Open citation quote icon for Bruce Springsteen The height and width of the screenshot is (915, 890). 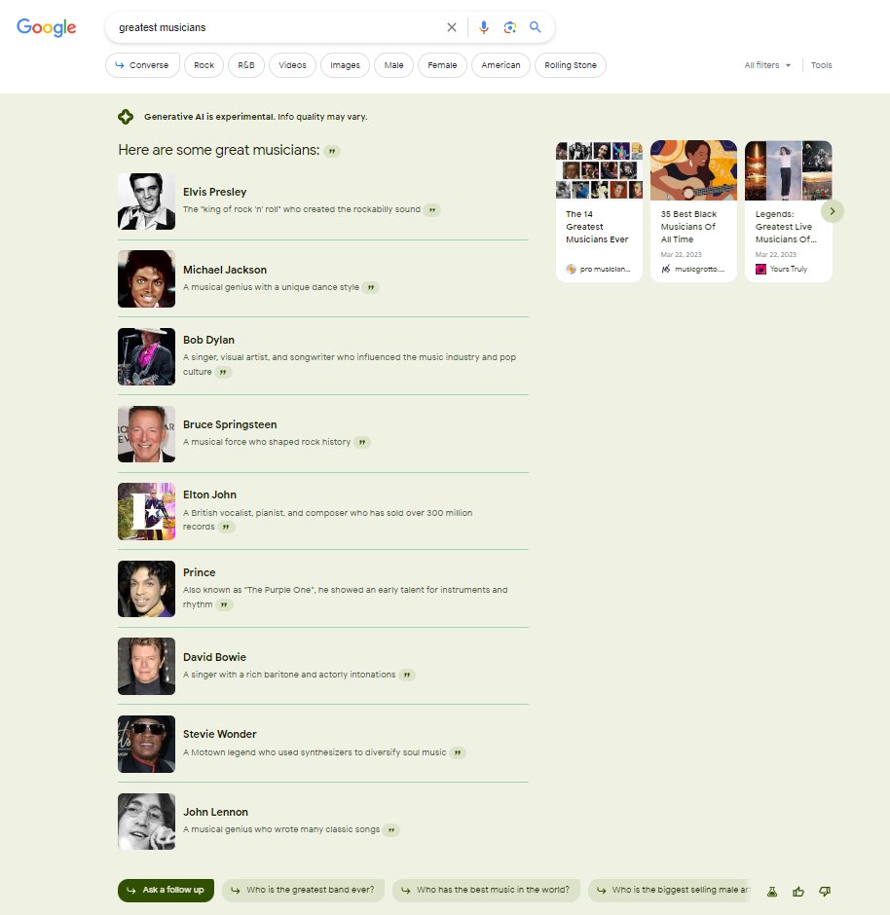point(362,442)
